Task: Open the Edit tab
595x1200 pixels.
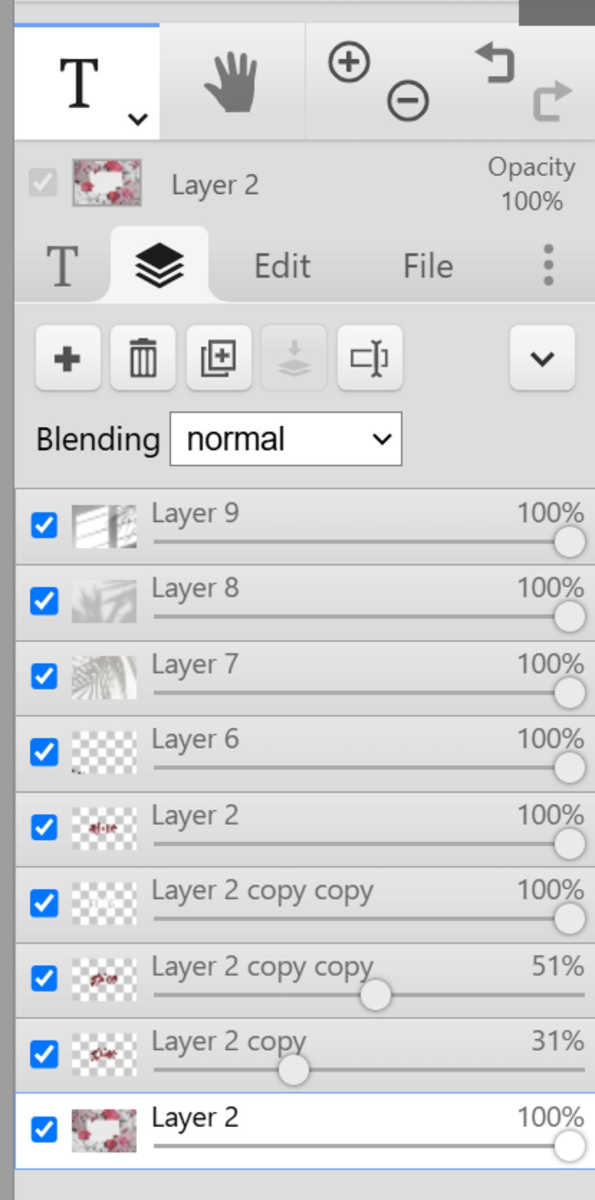Action: pyautogui.click(x=282, y=266)
